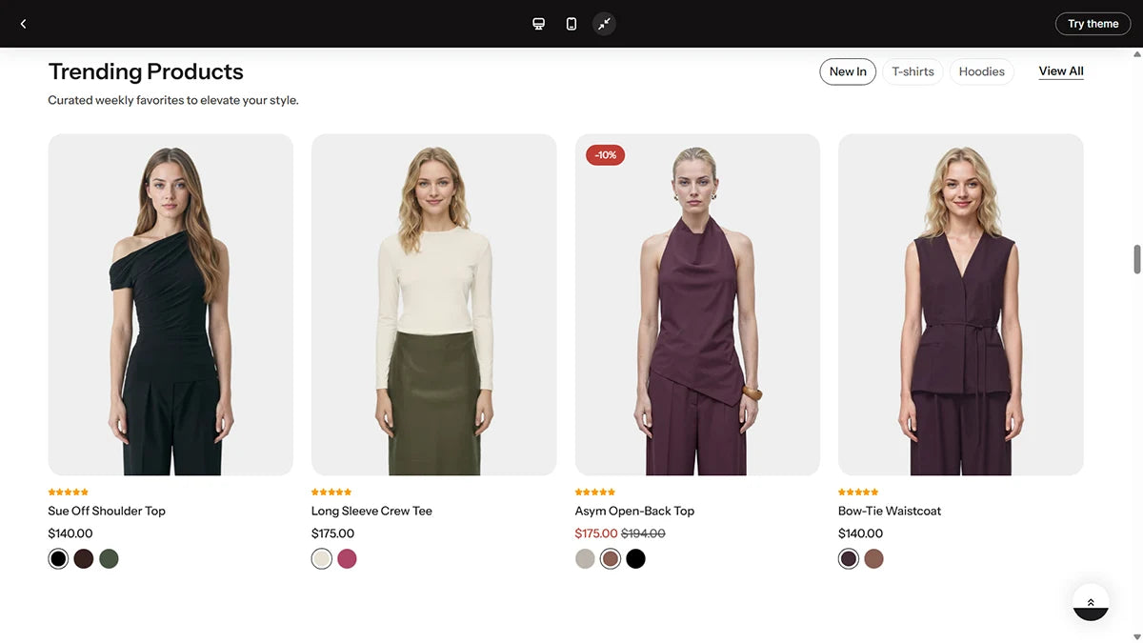Image resolution: width=1143 pixels, height=643 pixels.
Task: Click the page scrollbar down arrow
Action: 1136,636
